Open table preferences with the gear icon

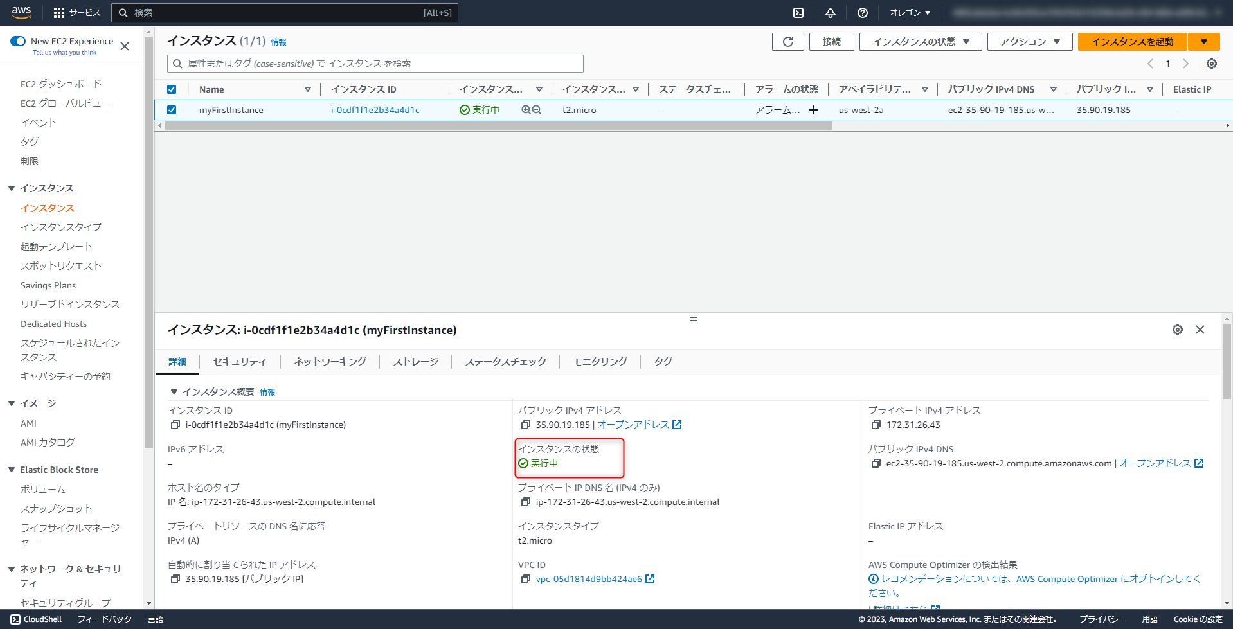tap(1211, 64)
